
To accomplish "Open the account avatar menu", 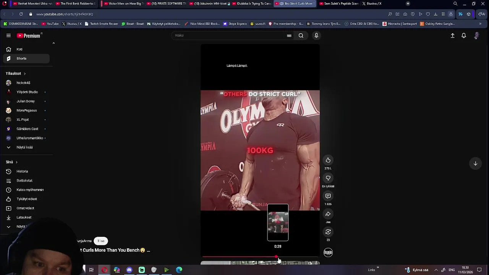I will point(476,36).
